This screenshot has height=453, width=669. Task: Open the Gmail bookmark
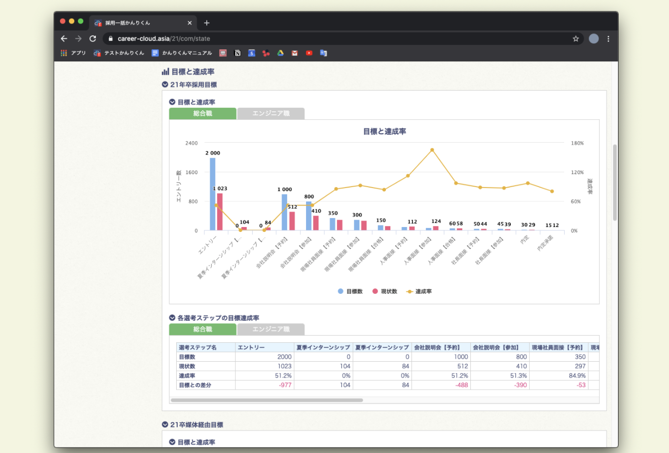(x=295, y=53)
